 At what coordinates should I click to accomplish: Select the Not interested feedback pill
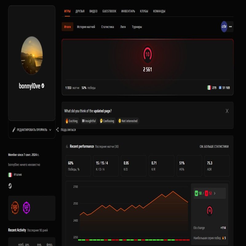coord(127,121)
